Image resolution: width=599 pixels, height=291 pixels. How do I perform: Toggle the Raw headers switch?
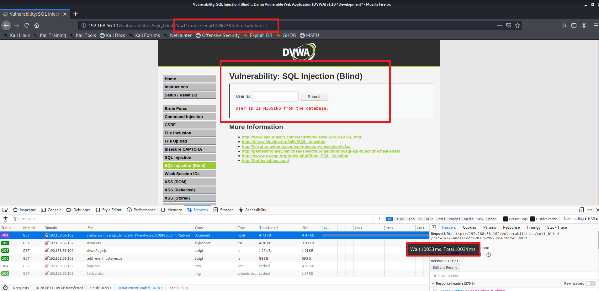590,283
